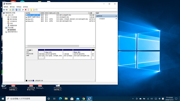
Task: Click the 狀態 column header
Action: tap(72, 13)
